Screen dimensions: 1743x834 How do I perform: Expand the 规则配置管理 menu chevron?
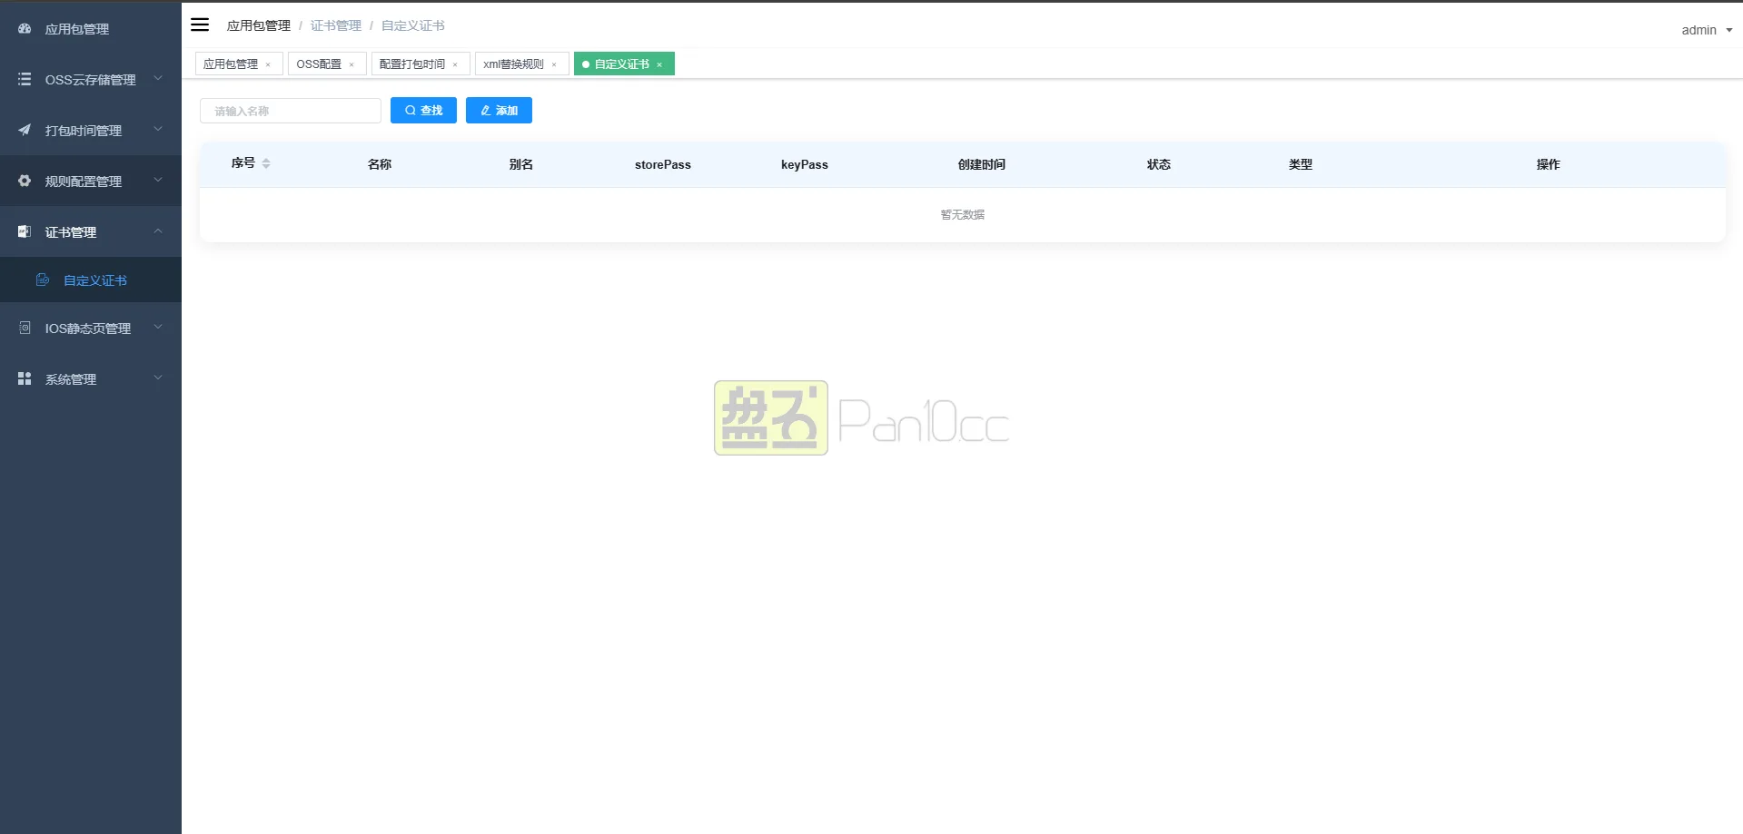pyautogui.click(x=158, y=181)
